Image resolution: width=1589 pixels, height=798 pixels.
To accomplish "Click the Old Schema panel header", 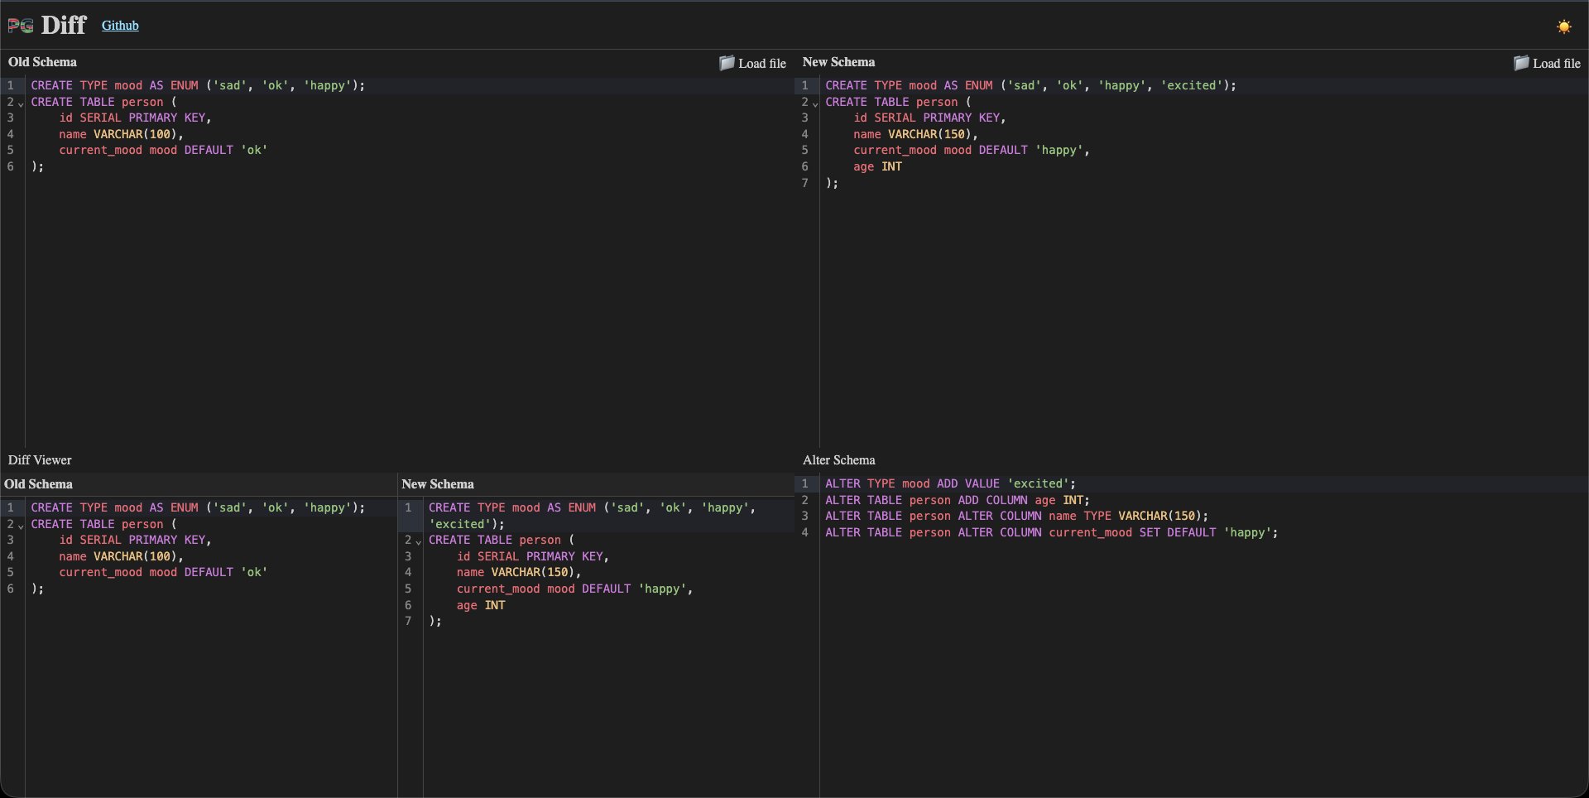I will pyautogui.click(x=42, y=62).
